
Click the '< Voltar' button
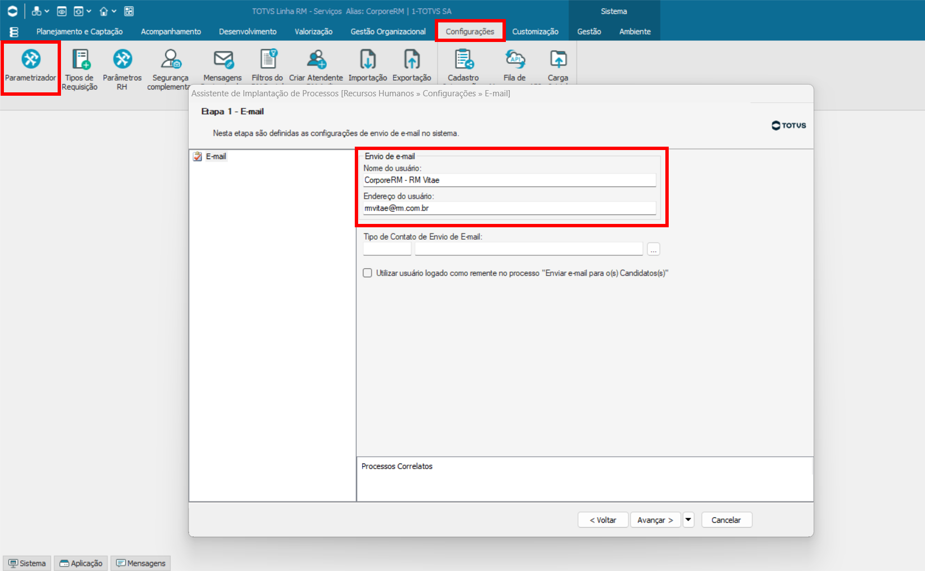tap(603, 520)
